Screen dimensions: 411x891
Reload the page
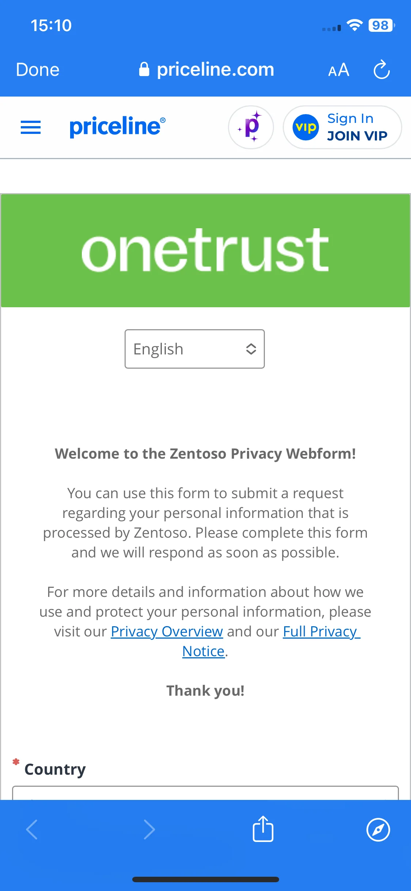pos(382,69)
